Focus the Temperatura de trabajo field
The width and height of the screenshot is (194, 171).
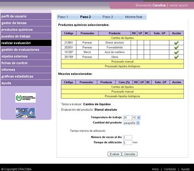[127, 118]
